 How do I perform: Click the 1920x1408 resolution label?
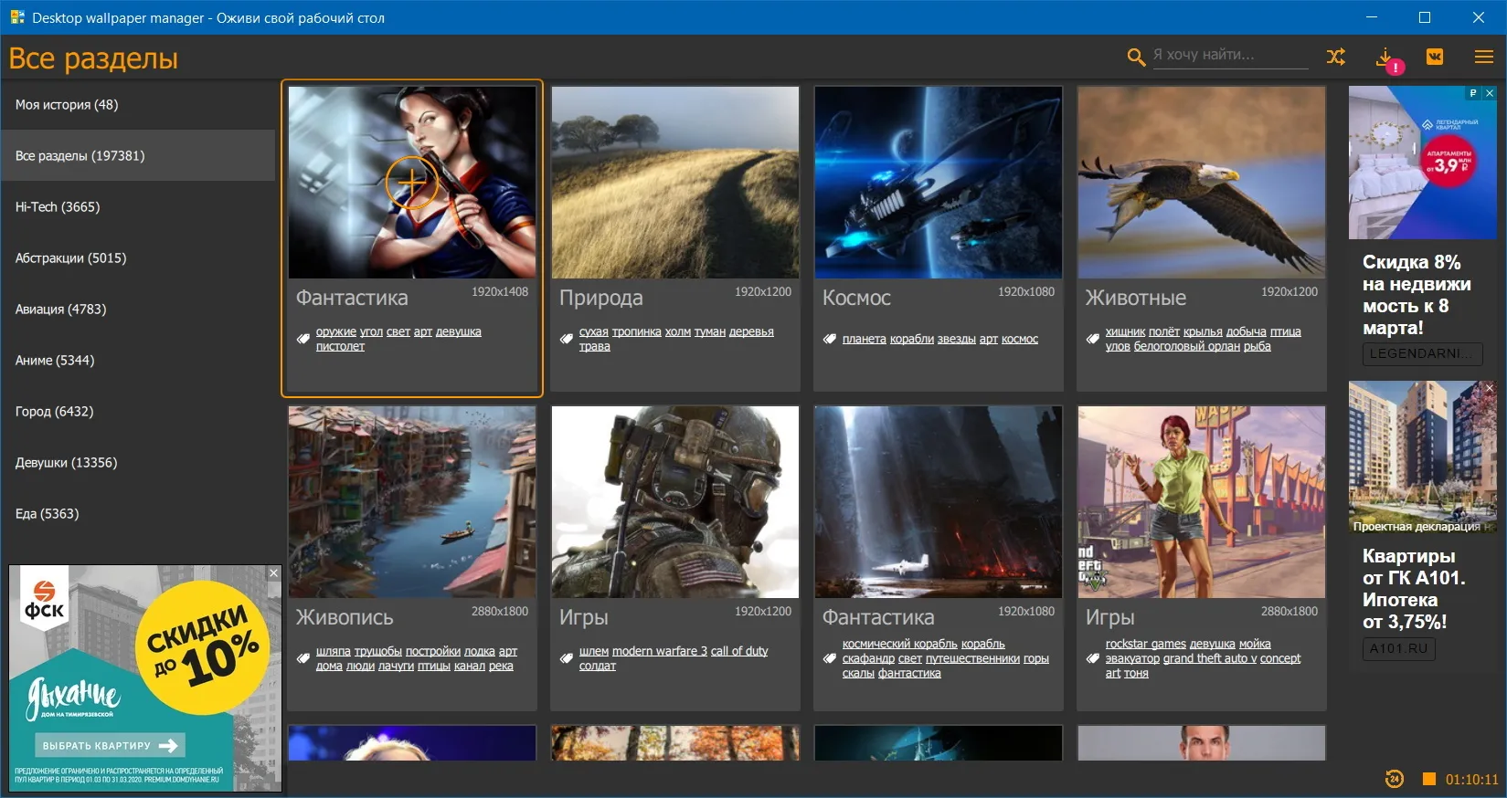coord(500,291)
